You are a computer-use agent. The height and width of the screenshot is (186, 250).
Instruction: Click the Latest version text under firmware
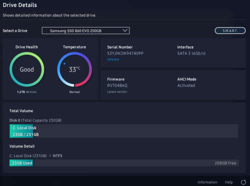click(x=117, y=91)
